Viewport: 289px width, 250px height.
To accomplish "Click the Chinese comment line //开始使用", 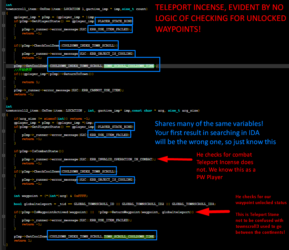I will [23, 70].
